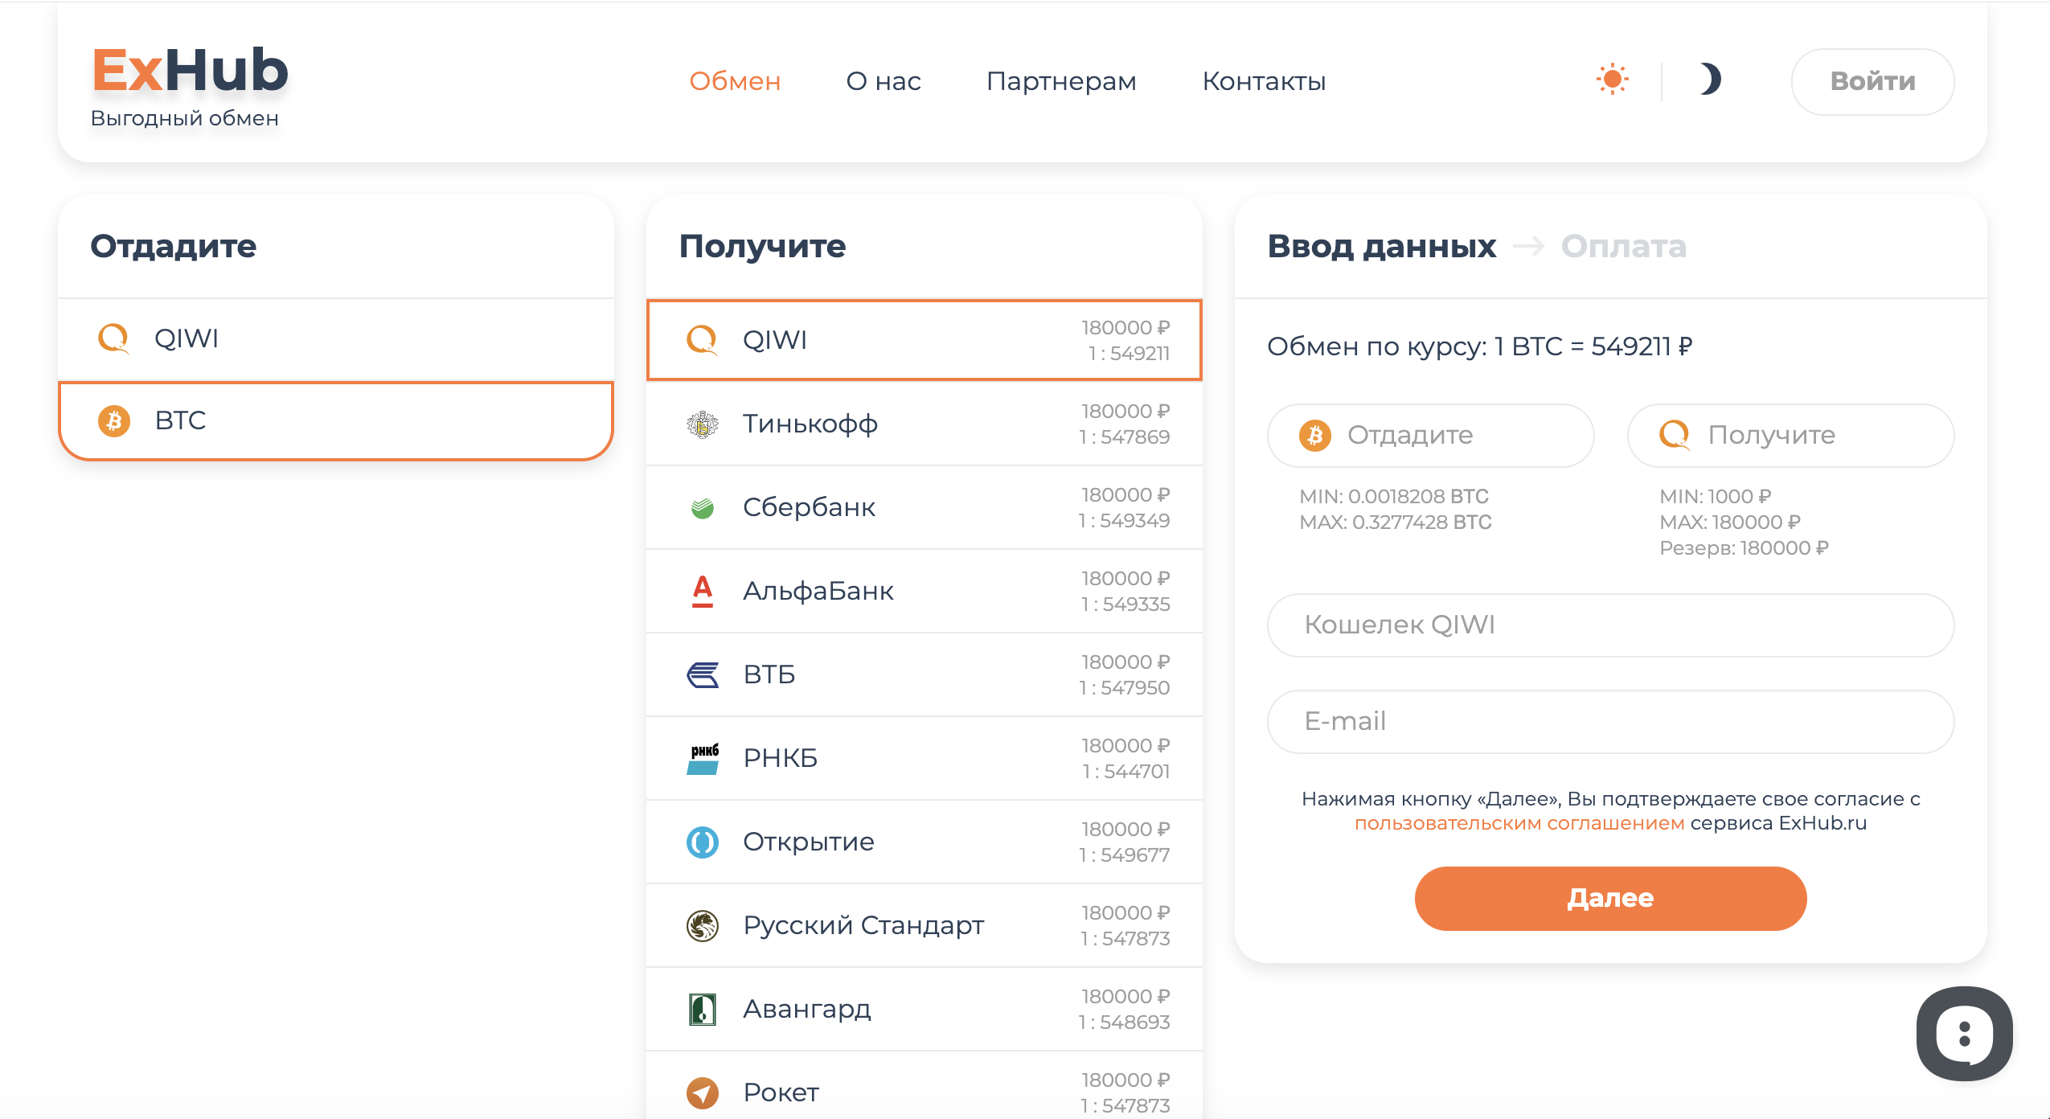Focus the E-mail input field
The height and width of the screenshot is (1119, 2050).
1610,722
